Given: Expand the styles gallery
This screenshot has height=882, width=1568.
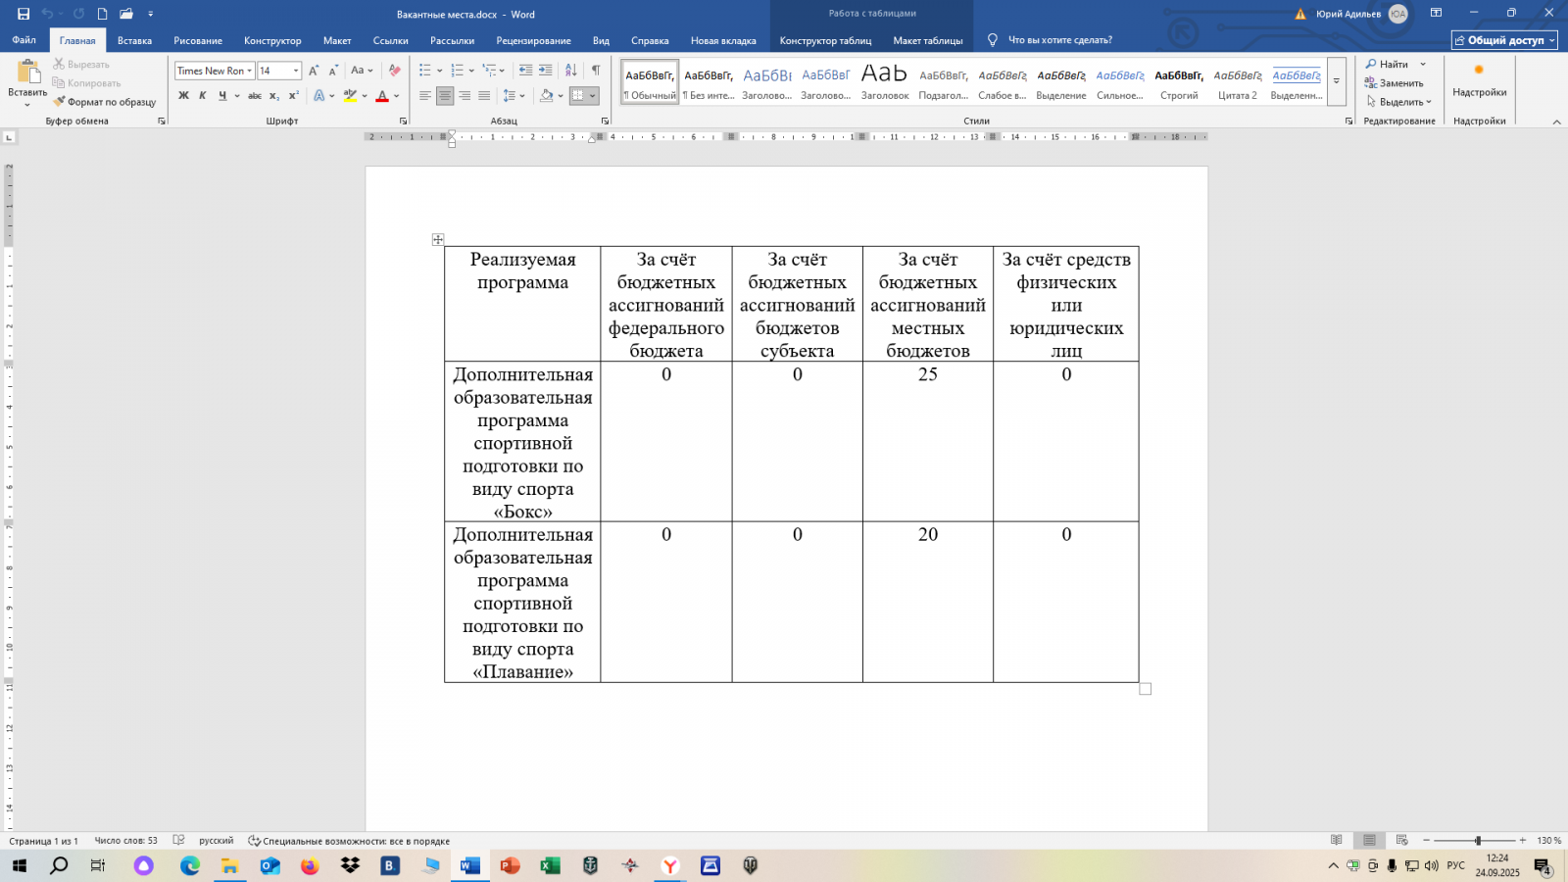Looking at the screenshot, I should (1337, 81).
